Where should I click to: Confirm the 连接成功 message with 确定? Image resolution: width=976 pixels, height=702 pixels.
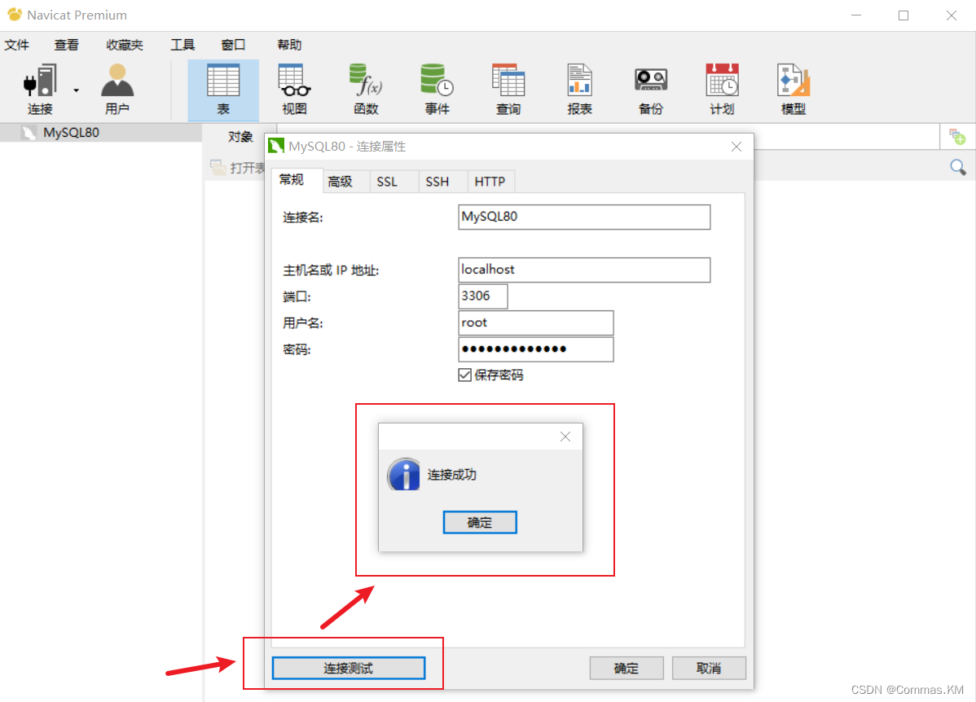tap(480, 523)
